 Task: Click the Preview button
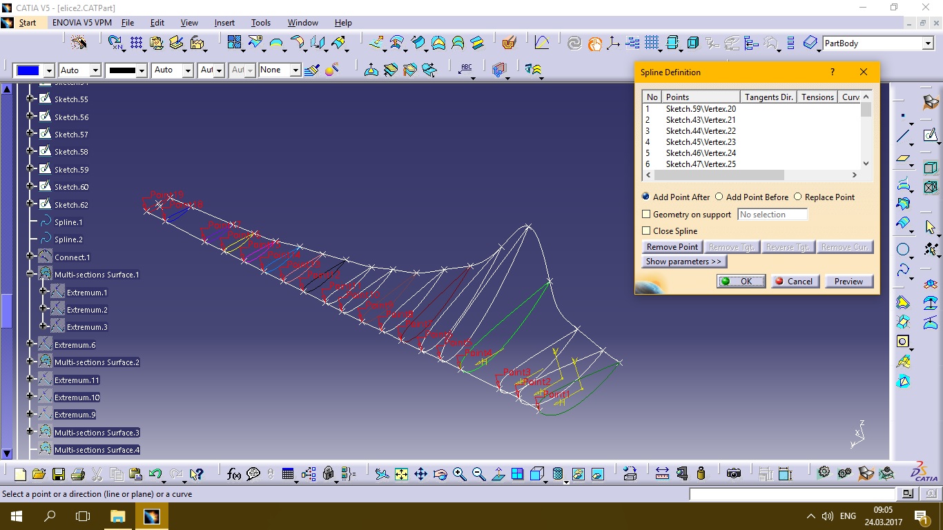pyautogui.click(x=848, y=282)
